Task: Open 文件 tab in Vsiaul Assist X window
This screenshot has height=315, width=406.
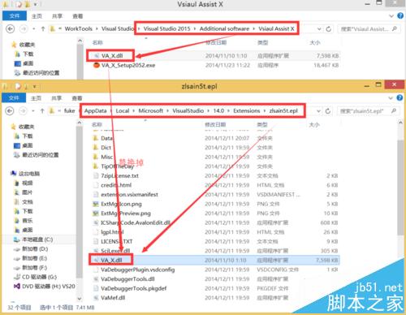Action: pos(14,16)
